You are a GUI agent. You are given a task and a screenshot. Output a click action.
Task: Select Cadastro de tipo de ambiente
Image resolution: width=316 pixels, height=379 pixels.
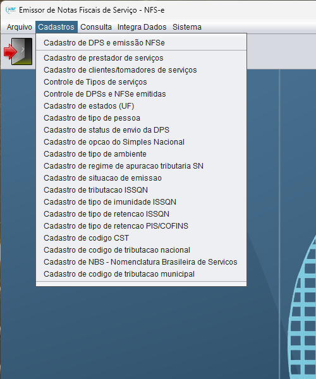click(x=141, y=154)
